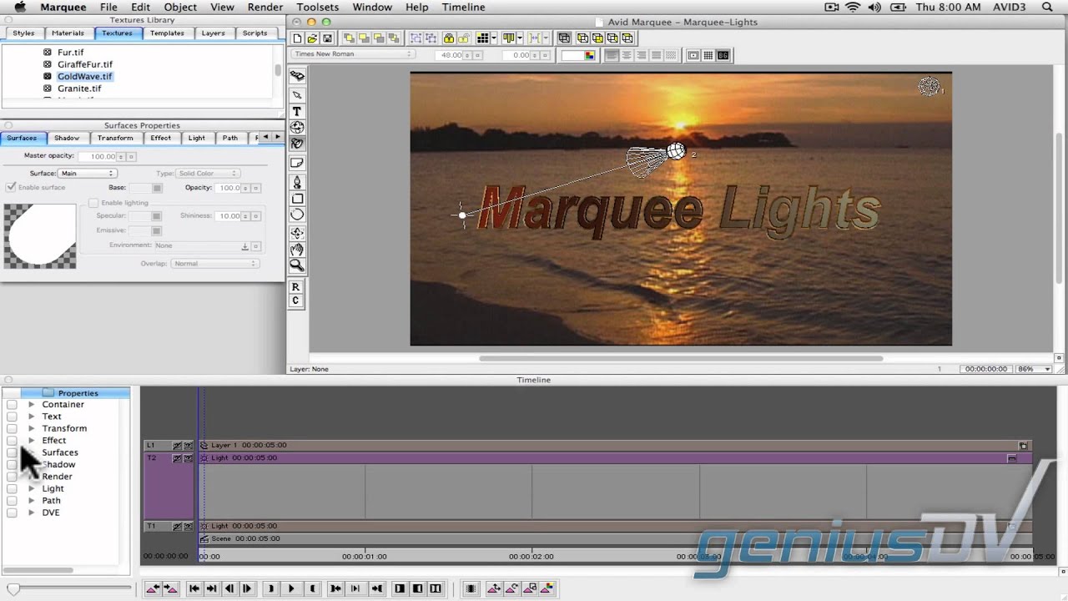Open the Render menu
This screenshot has height=601, width=1068.
pyautogui.click(x=265, y=7)
